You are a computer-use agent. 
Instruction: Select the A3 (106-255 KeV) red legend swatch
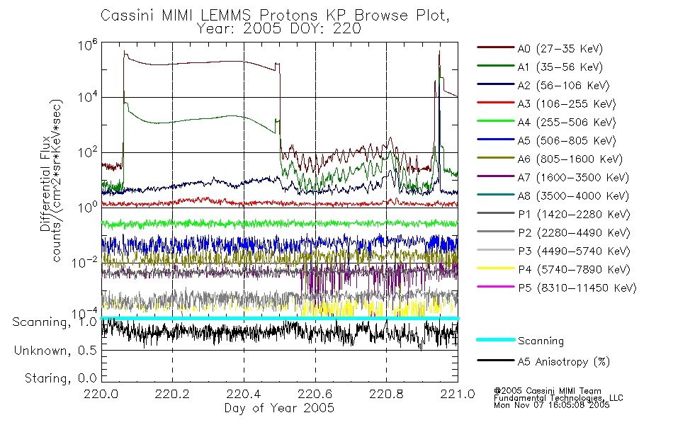495,103
